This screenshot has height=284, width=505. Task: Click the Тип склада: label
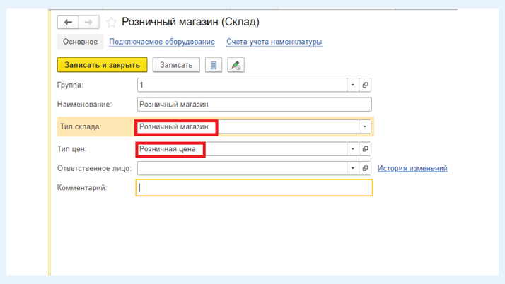coord(81,126)
